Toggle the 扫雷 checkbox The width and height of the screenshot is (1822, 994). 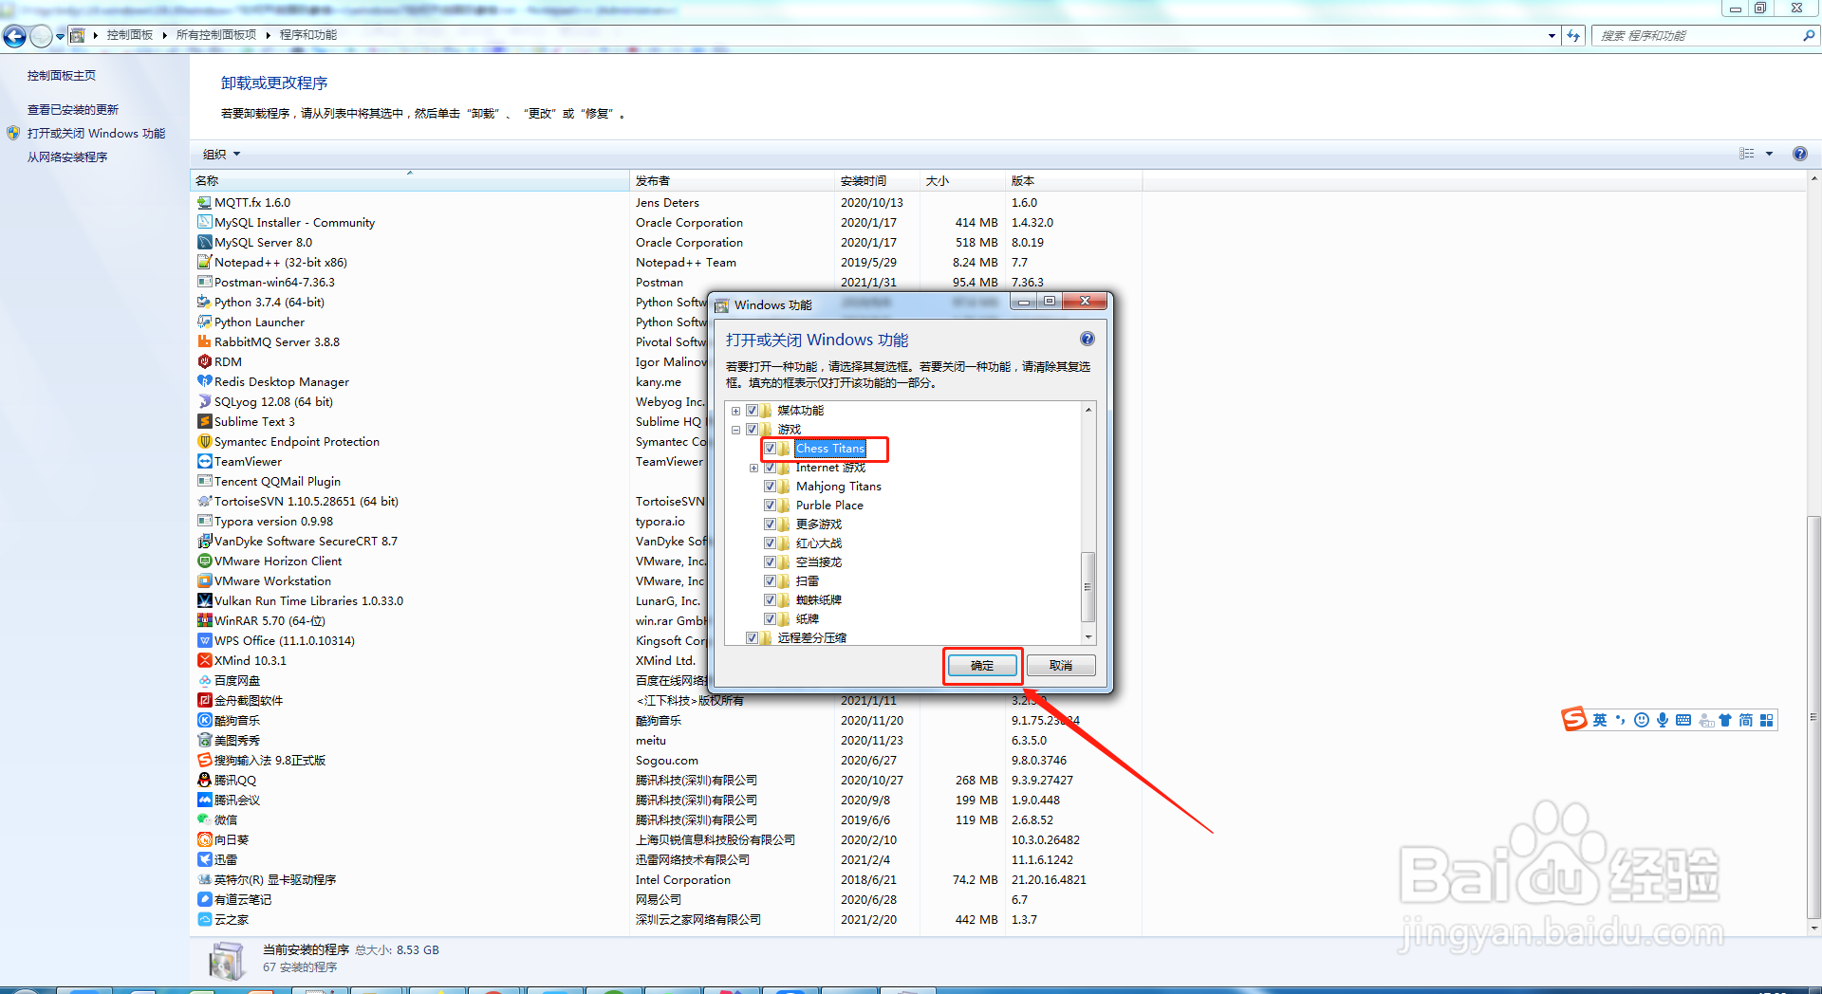coord(771,580)
